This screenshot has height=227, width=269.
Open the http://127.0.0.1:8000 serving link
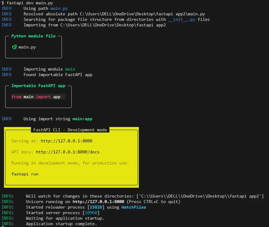(x=66, y=141)
